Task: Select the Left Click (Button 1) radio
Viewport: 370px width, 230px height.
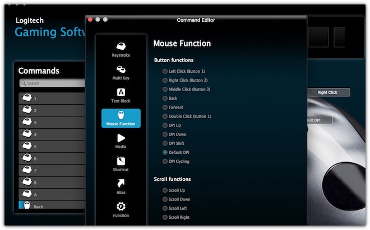Action: (165, 71)
